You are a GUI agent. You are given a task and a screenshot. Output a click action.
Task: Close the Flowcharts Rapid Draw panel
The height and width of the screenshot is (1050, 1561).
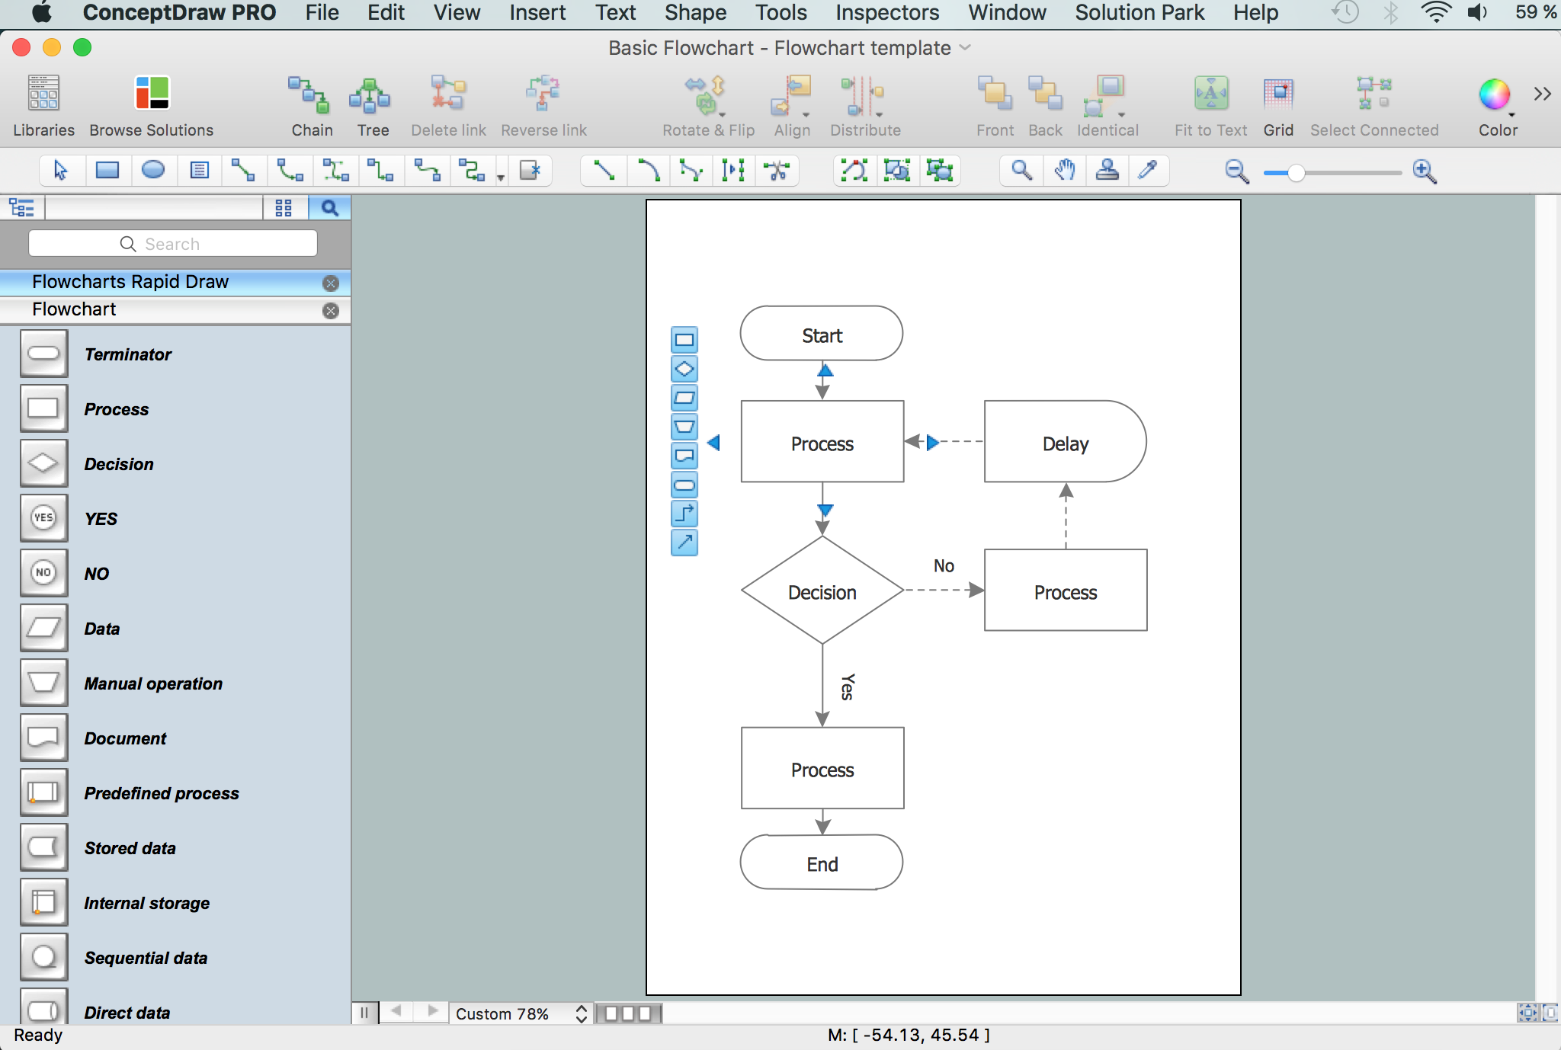tap(332, 281)
